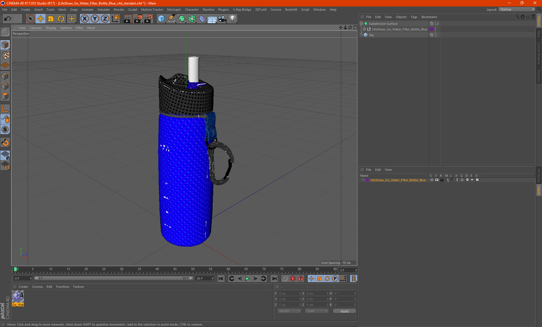Open the World coordinate dropdown

point(289,311)
